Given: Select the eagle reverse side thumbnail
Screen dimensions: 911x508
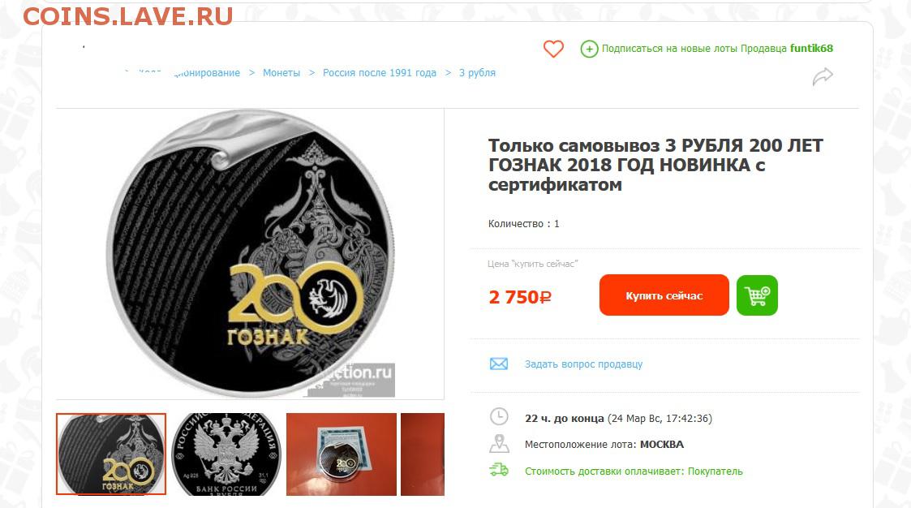Looking at the screenshot, I should 226,454.
